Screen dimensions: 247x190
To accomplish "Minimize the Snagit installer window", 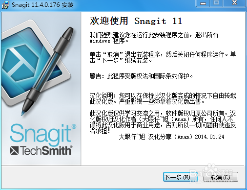I will point(203,3).
